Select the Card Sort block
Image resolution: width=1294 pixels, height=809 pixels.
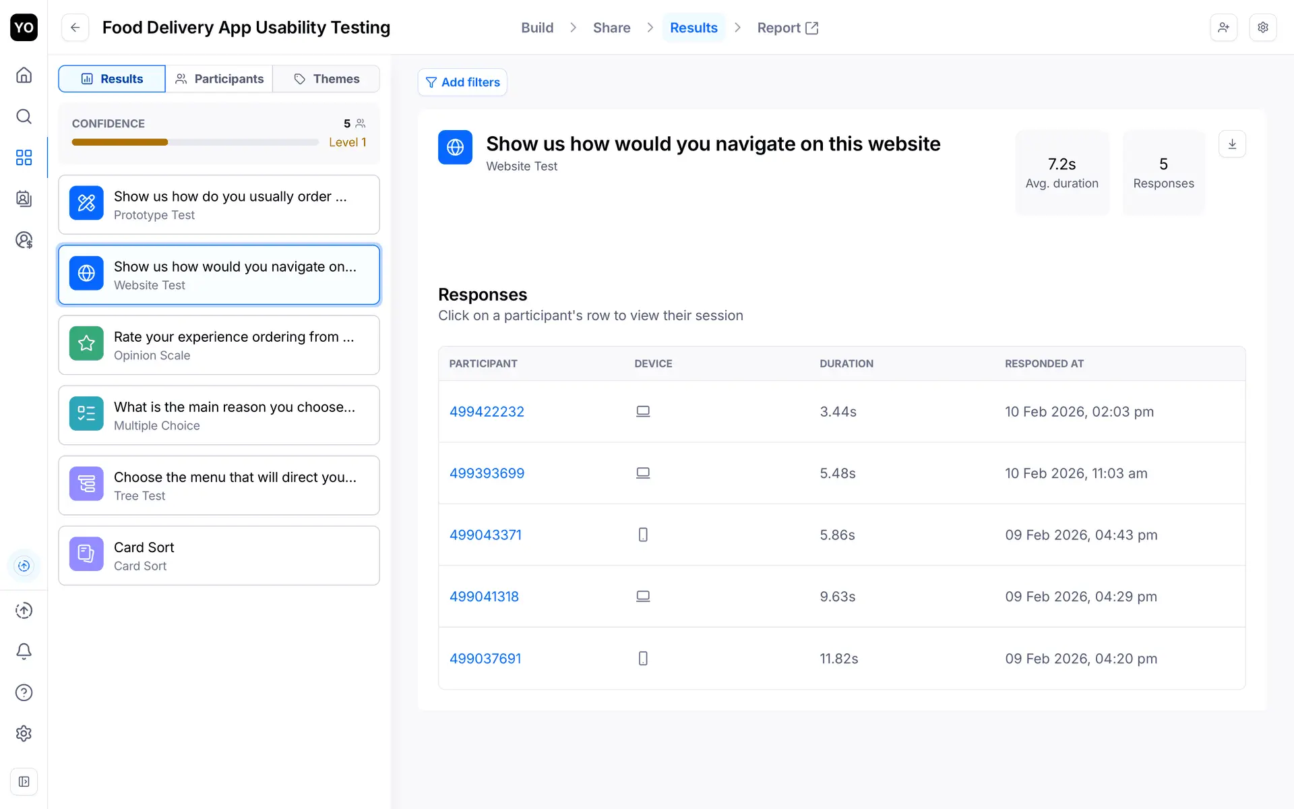[219, 556]
